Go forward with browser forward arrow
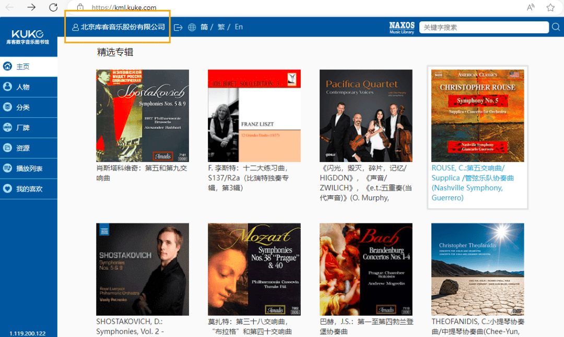The width and height of the screenshot is (564, 337). point(31,7)
